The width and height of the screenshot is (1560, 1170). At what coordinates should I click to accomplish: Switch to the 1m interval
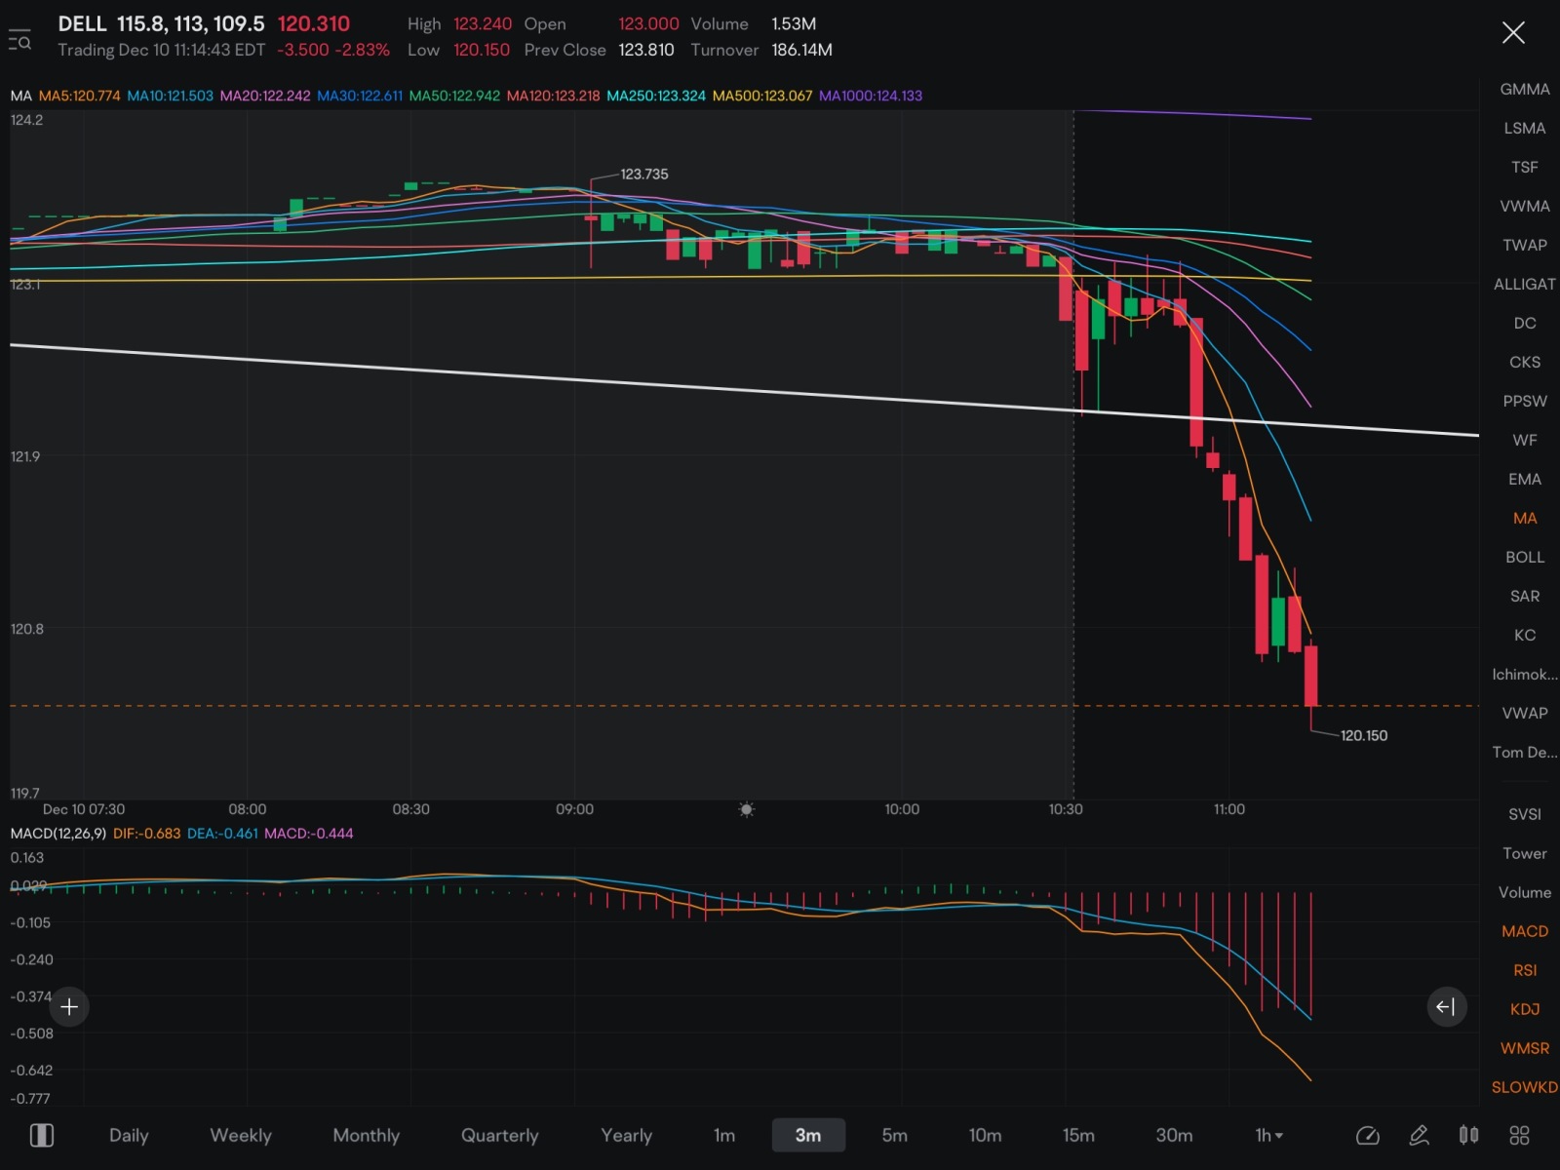[x=724, y=1135]
